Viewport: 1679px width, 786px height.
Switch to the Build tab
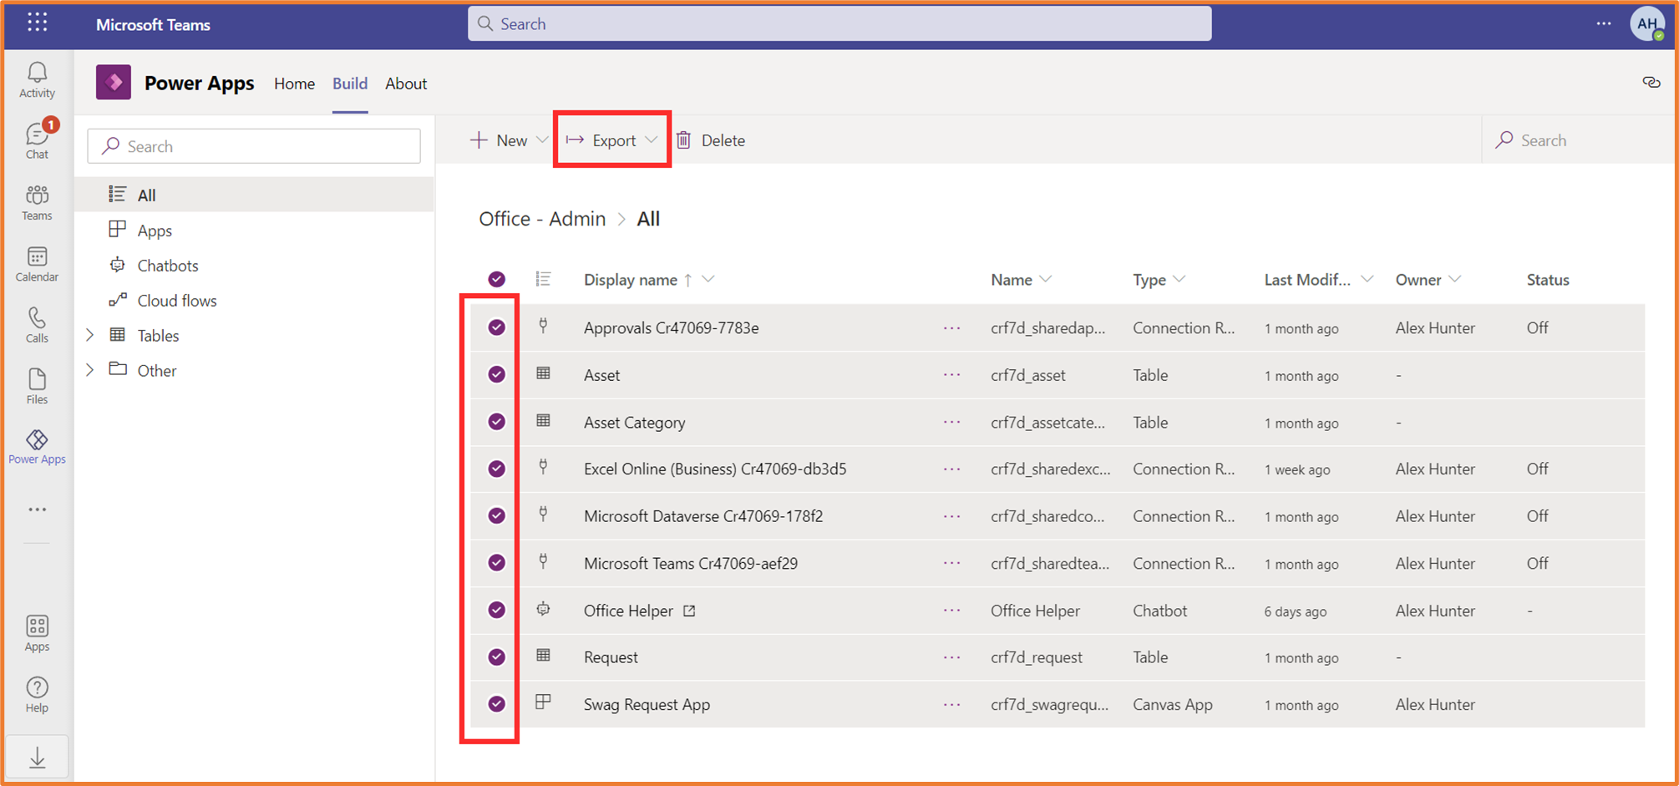(x=350, y=84)
